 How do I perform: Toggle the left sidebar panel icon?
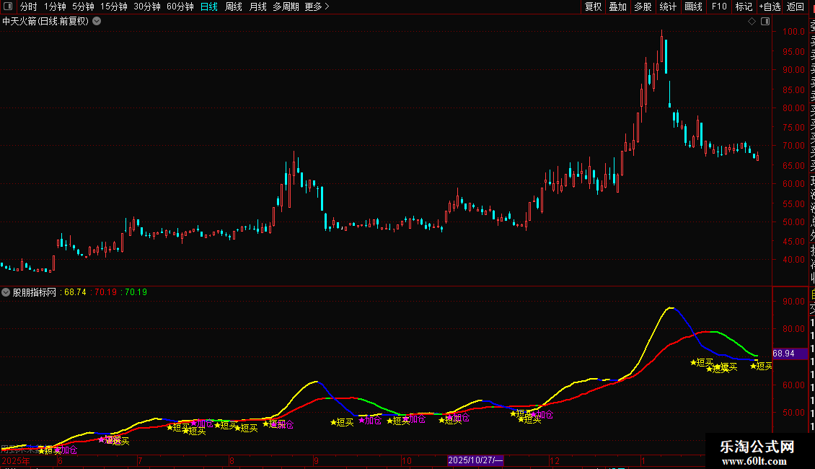[8, 6]
